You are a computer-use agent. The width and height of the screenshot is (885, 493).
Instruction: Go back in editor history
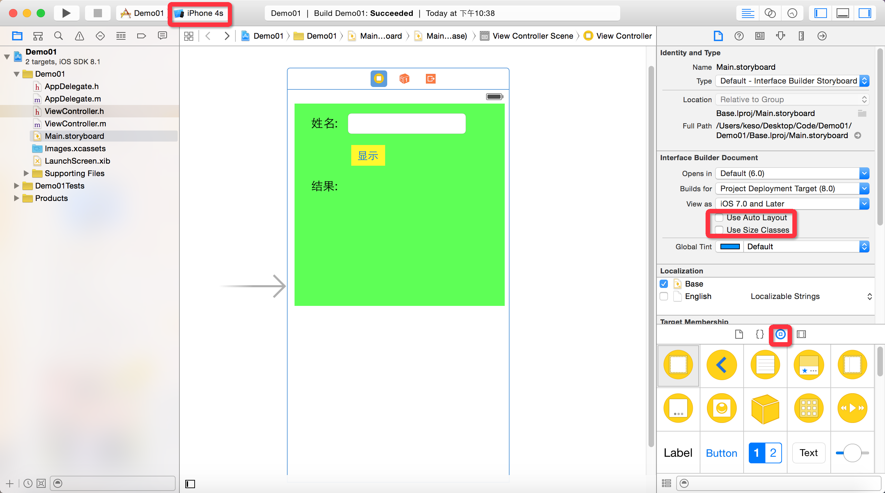click(208, 36)
